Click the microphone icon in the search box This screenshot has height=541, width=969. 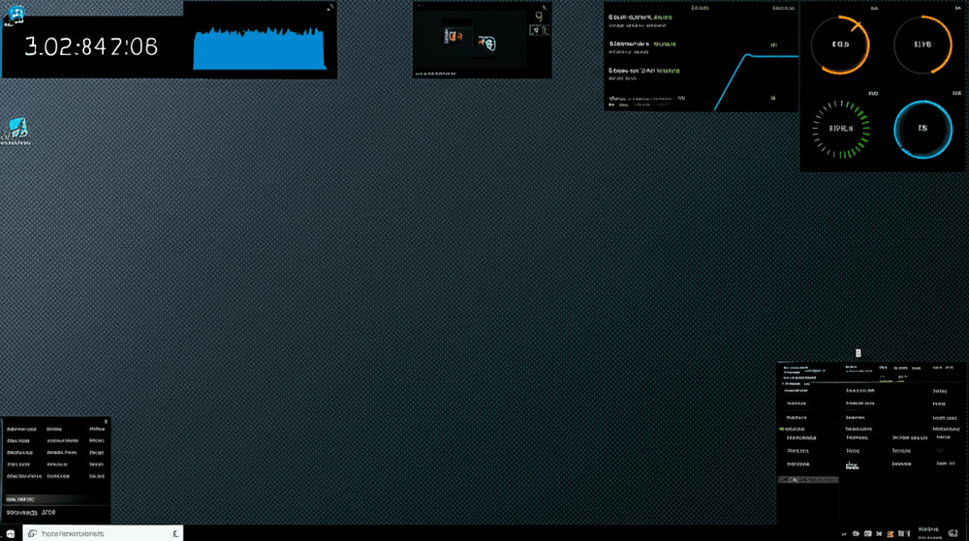coord(175,533)
